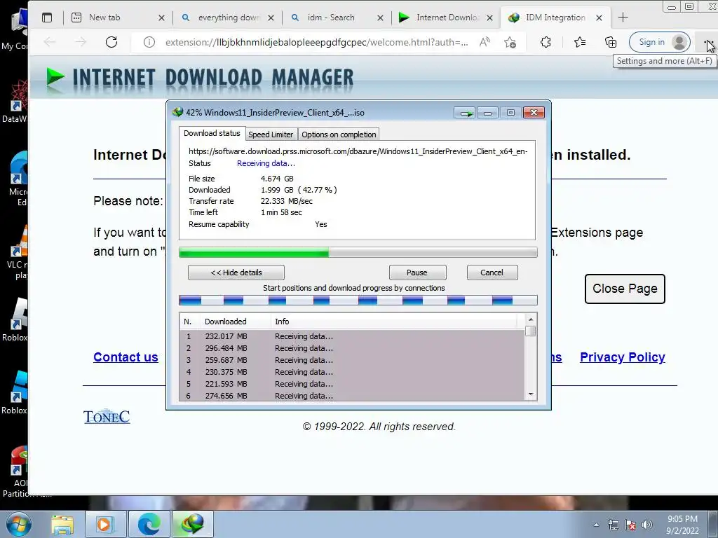The image size is (718, 538).
Task: Click the site information icon in address bar
Action: coord(149,42)
